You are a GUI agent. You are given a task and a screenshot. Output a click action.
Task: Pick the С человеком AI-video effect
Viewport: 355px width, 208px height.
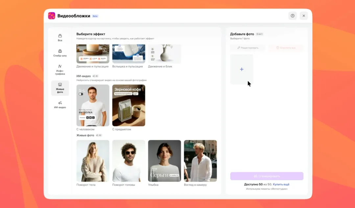(x=93, y=105)
